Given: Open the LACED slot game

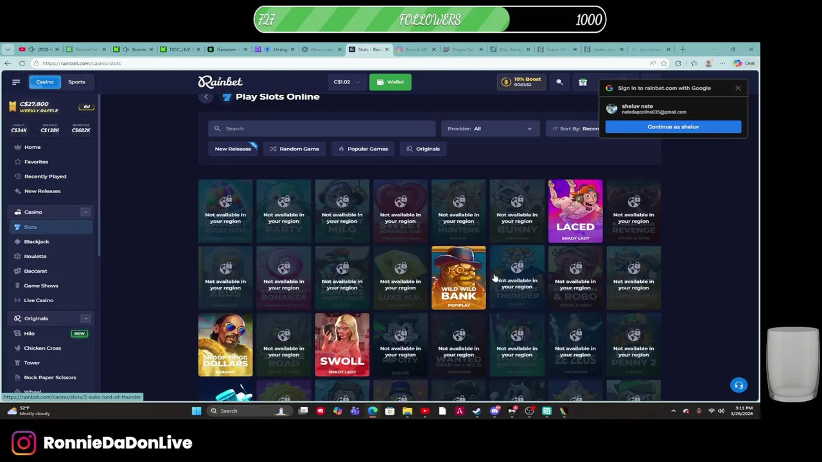Looking at the screenshot, I should (x=575, y=211).
